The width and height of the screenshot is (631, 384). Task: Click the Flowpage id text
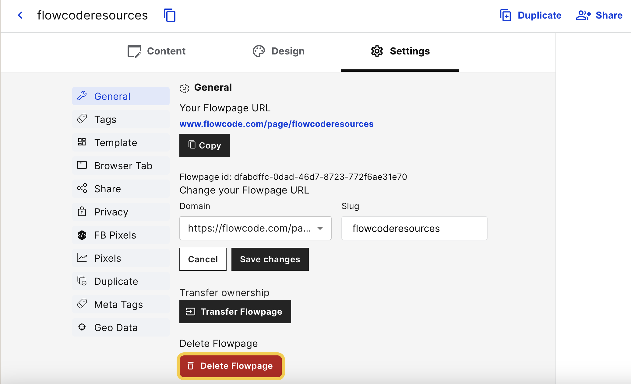[293, 177]
